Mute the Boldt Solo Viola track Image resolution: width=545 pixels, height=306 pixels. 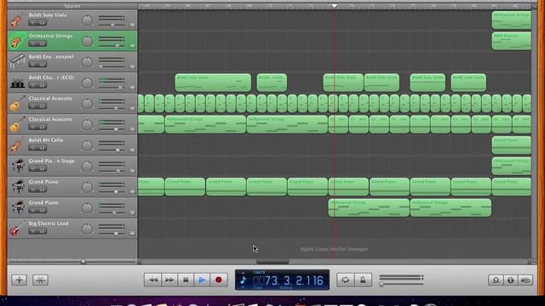33,23
